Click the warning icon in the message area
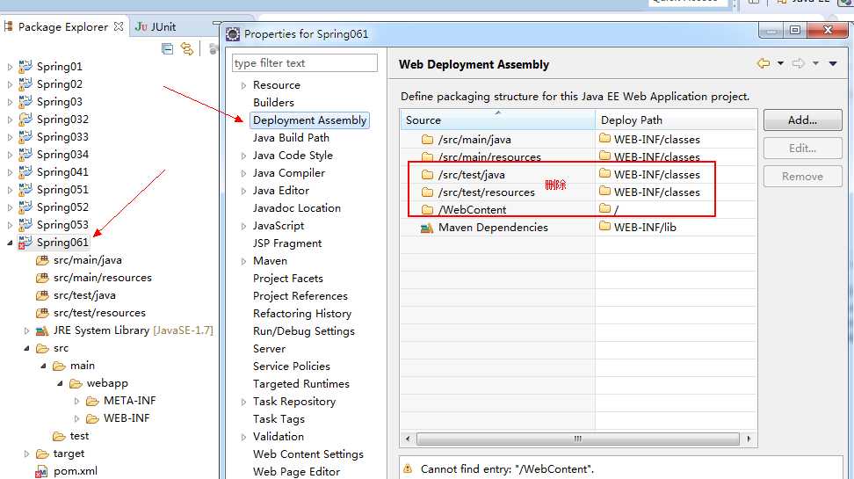 pos(408,468)
